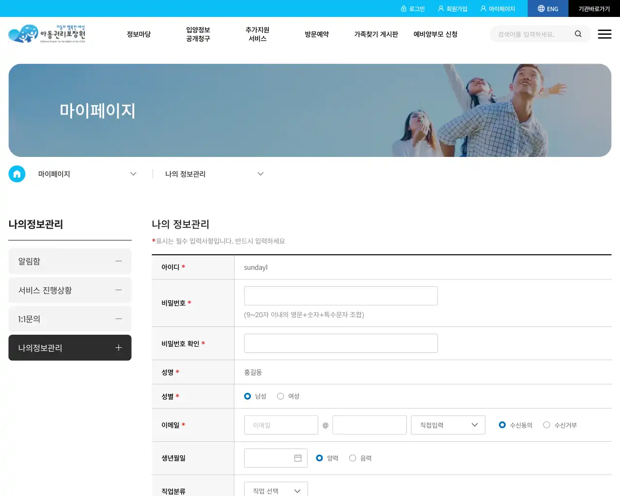Viewport: 620px width, 496px height.
Task: Open the 정보마당 navigation menu
Action: tap(139, 34)
